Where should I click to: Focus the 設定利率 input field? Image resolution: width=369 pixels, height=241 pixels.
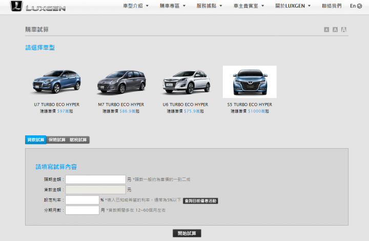coord(82,200)
